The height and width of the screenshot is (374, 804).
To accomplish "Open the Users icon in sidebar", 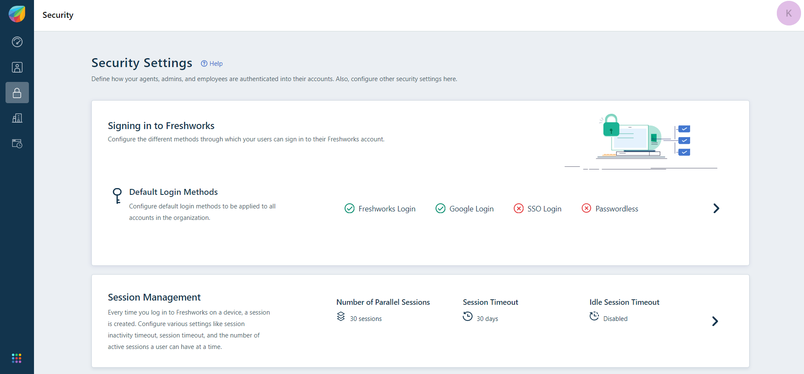I will (x=17, y=67).
